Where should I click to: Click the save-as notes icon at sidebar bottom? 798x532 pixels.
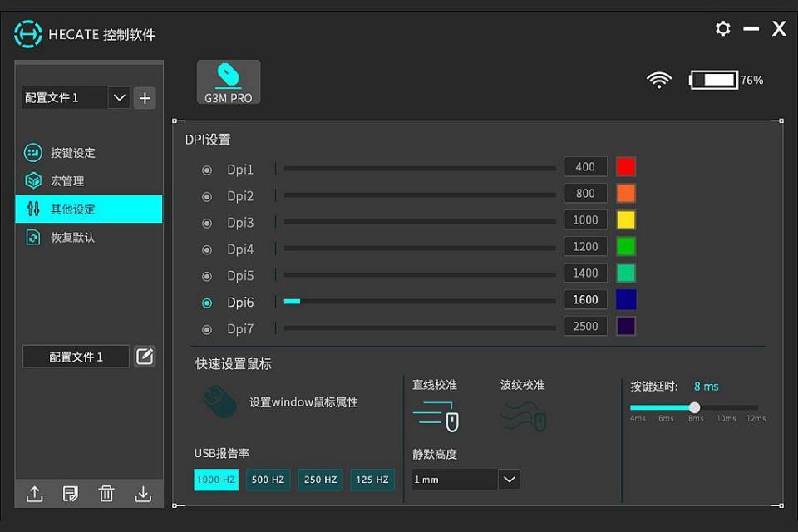(71, 493)
